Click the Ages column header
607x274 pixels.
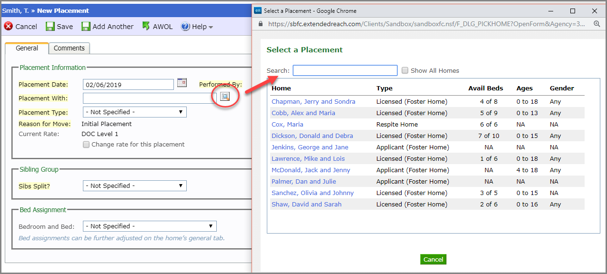coord(525,88)
